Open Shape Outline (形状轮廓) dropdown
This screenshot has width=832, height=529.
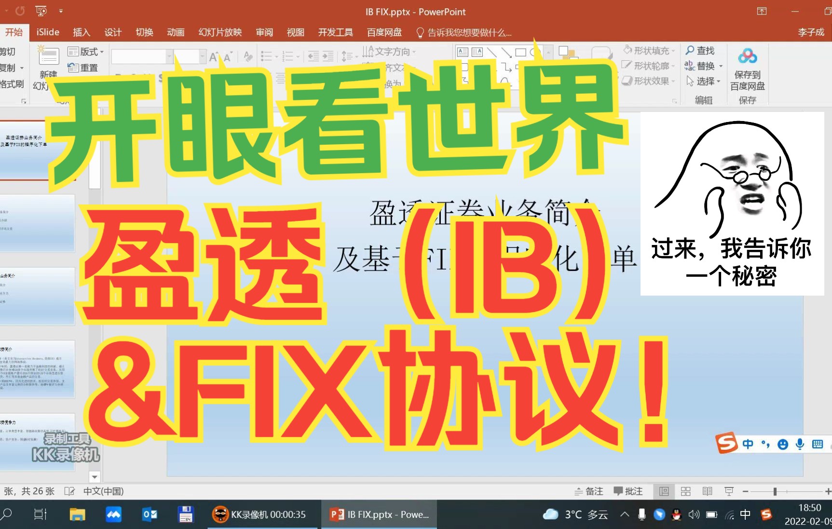[648, 66]
